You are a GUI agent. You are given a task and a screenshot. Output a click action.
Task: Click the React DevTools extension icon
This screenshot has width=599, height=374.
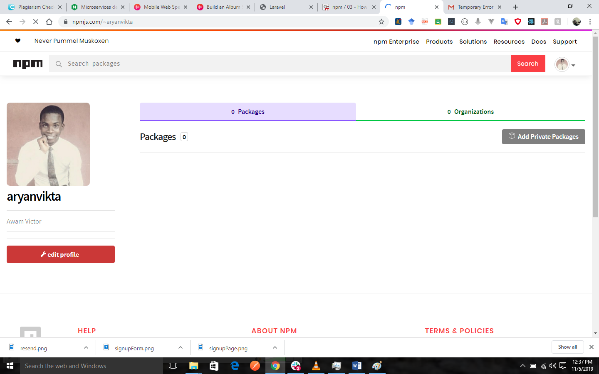(x=531, y=22)
